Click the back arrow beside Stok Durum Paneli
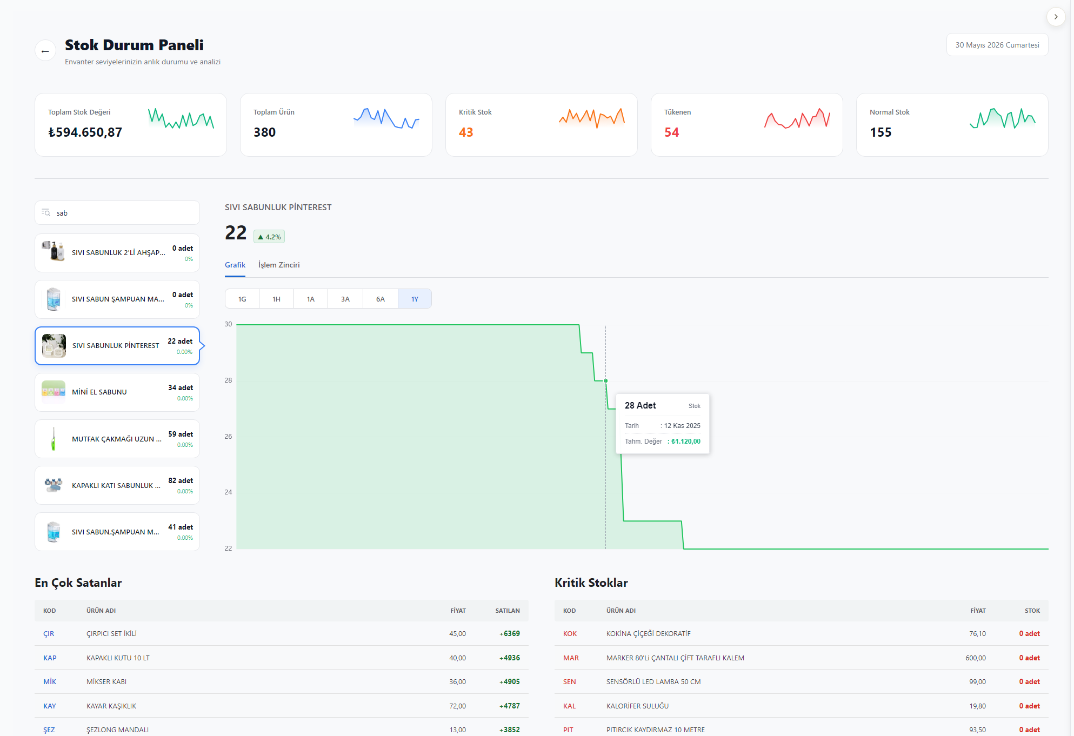This screenshot has width=1074, height=736. click(x=45, y=51)
